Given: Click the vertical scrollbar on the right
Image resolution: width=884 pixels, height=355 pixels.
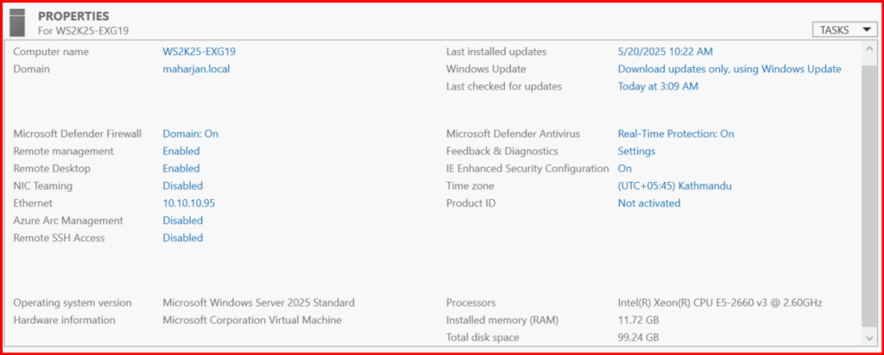Looking at the screenshot, I should 868,190.
